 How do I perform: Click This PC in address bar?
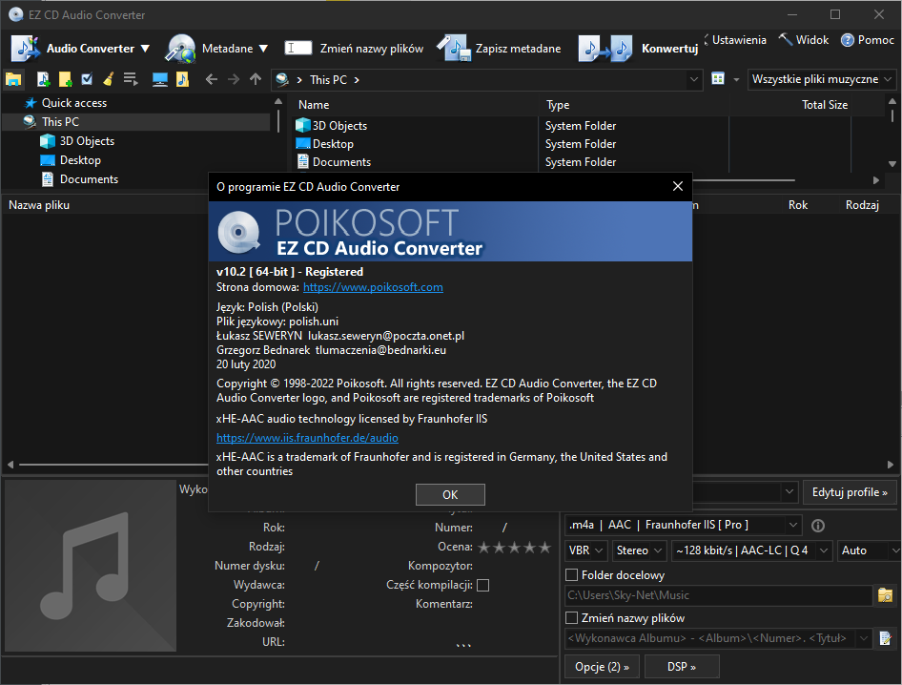tap(328, 80)
